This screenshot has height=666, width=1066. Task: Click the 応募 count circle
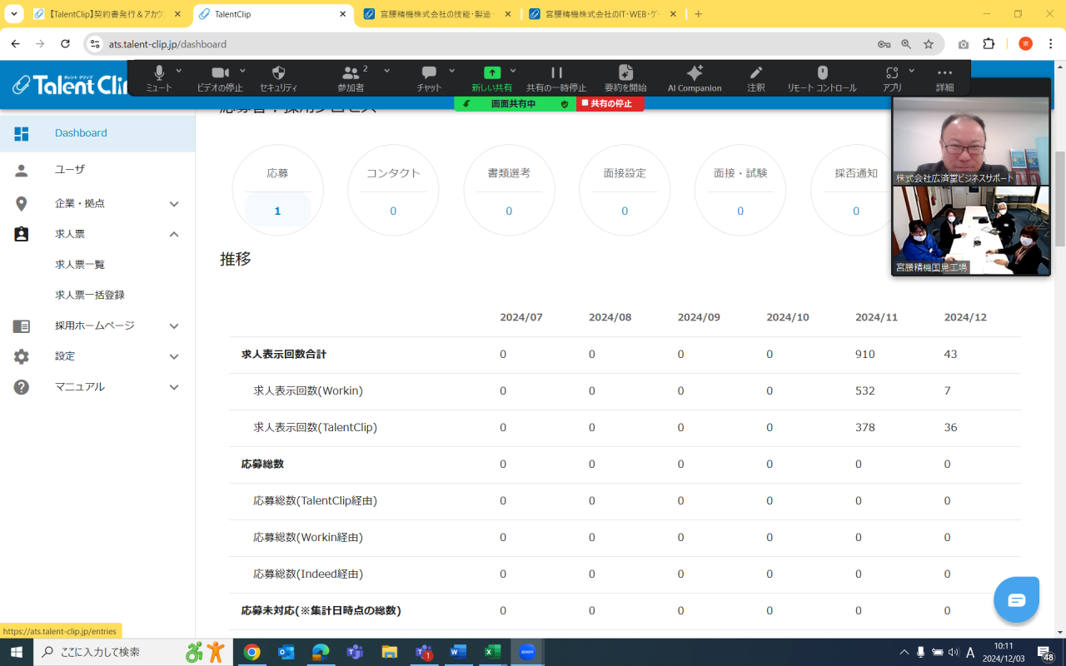pyautogui.click(x=277, y=191)
